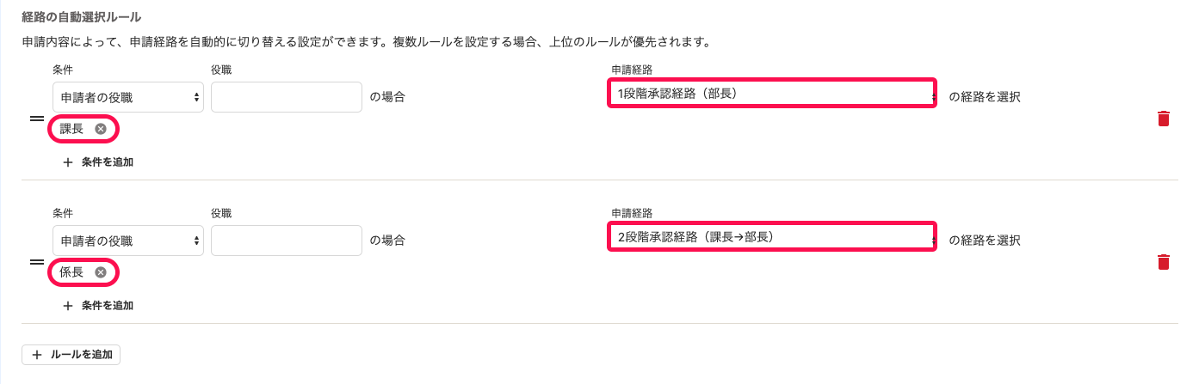Delete the 係長 rule using trash icon
Viewport: 1199px width, 384px height.
(1163, 262)
